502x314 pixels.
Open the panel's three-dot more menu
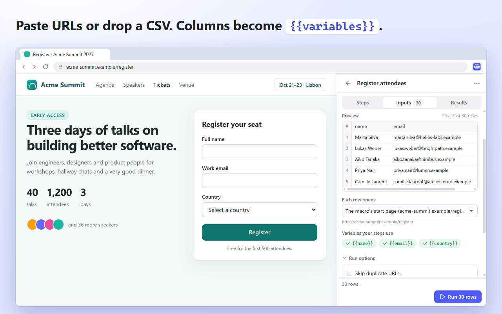[477, 83]
